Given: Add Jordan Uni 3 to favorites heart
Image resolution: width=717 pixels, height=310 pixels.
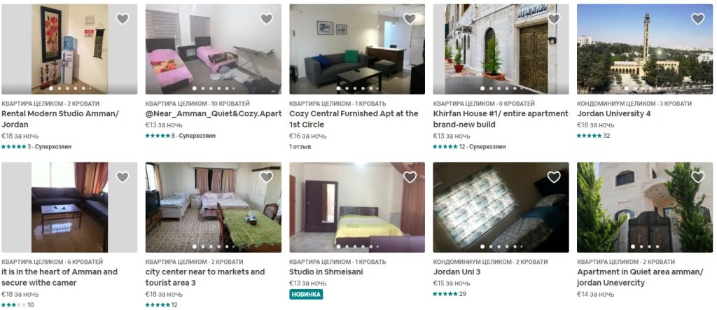Looking at the screenshot, I should pos(554,177).
